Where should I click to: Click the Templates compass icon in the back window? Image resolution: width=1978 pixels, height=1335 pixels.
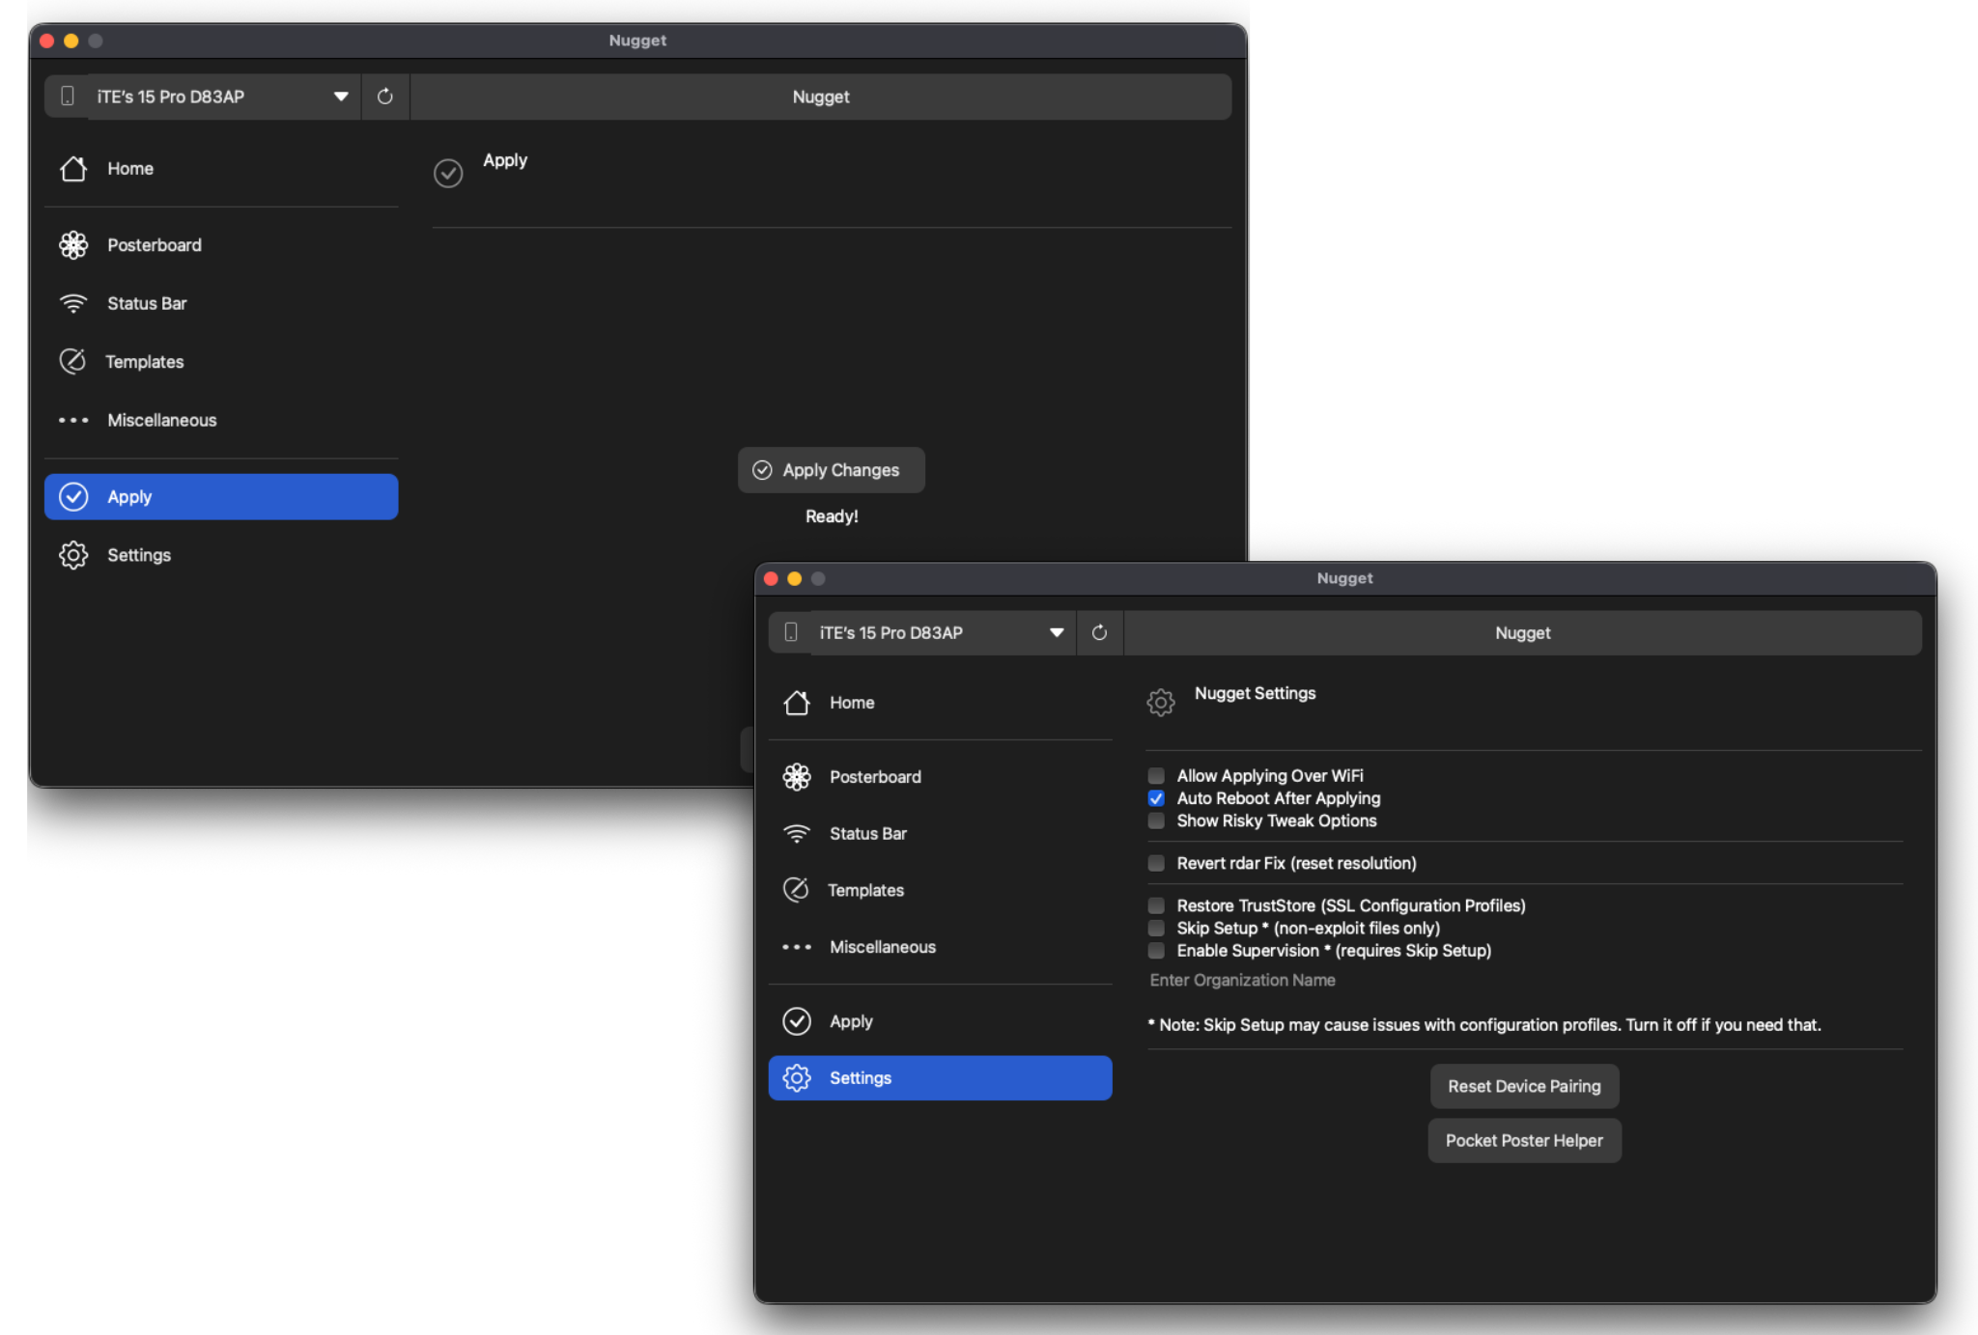point(72,361)
